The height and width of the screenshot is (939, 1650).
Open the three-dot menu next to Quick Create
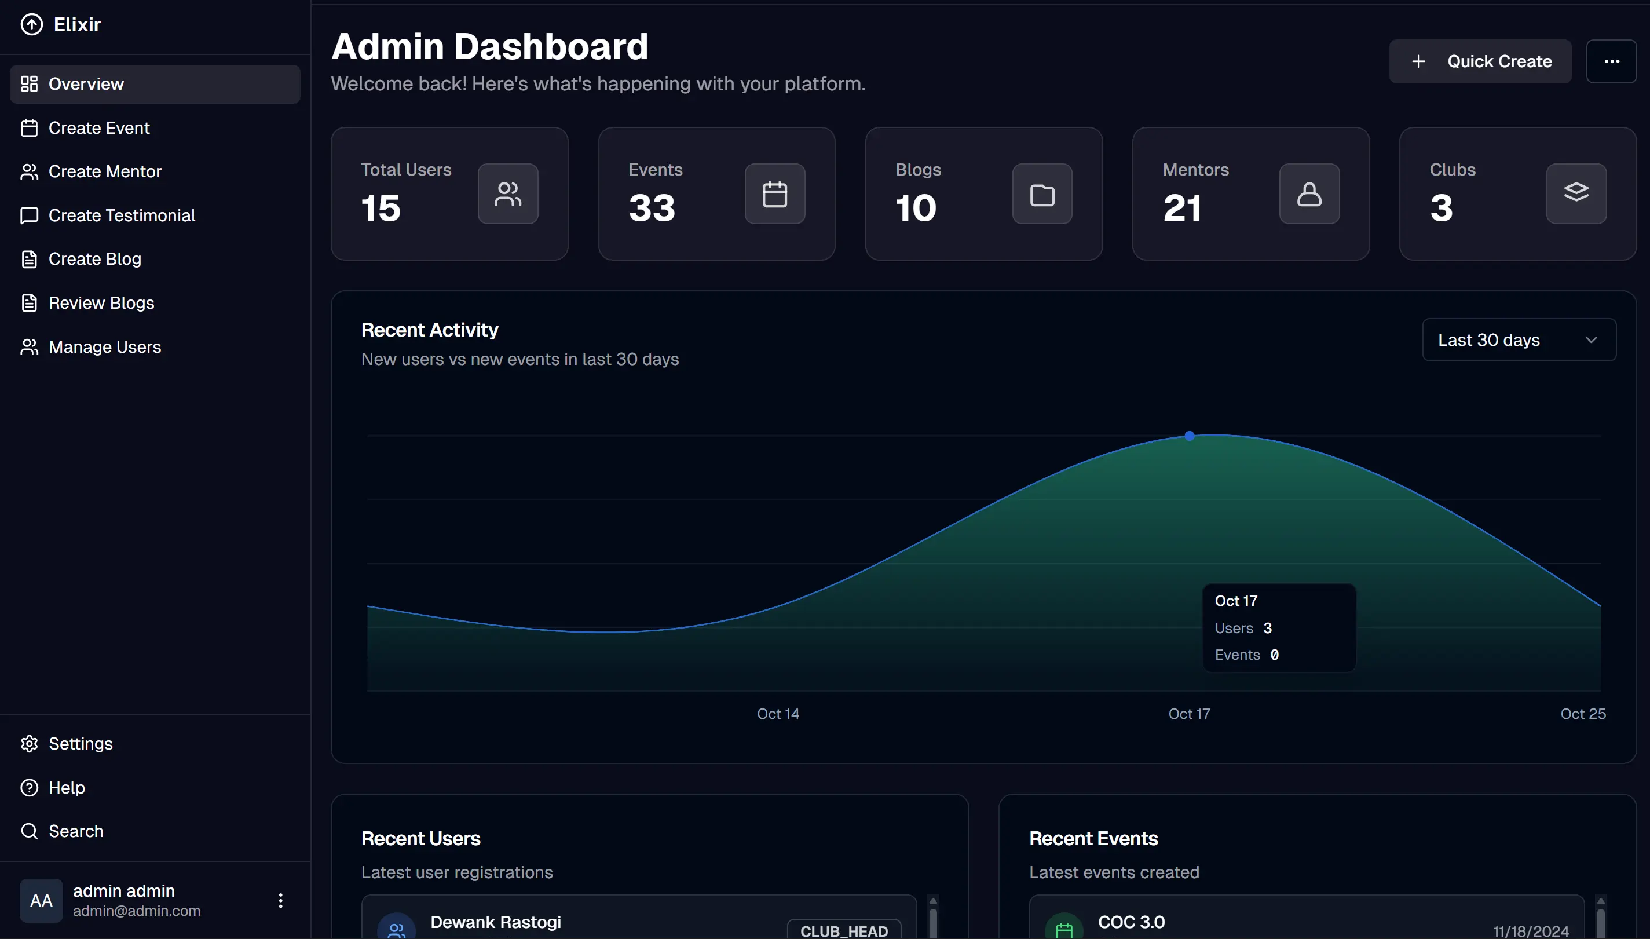(1611, 61)
